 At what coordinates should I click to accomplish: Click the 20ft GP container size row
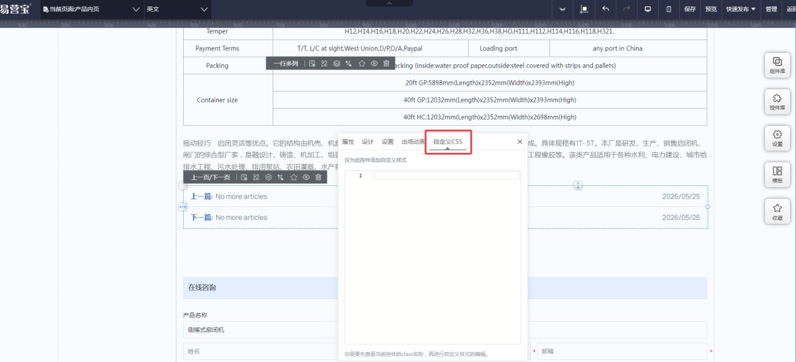point(490,83)
